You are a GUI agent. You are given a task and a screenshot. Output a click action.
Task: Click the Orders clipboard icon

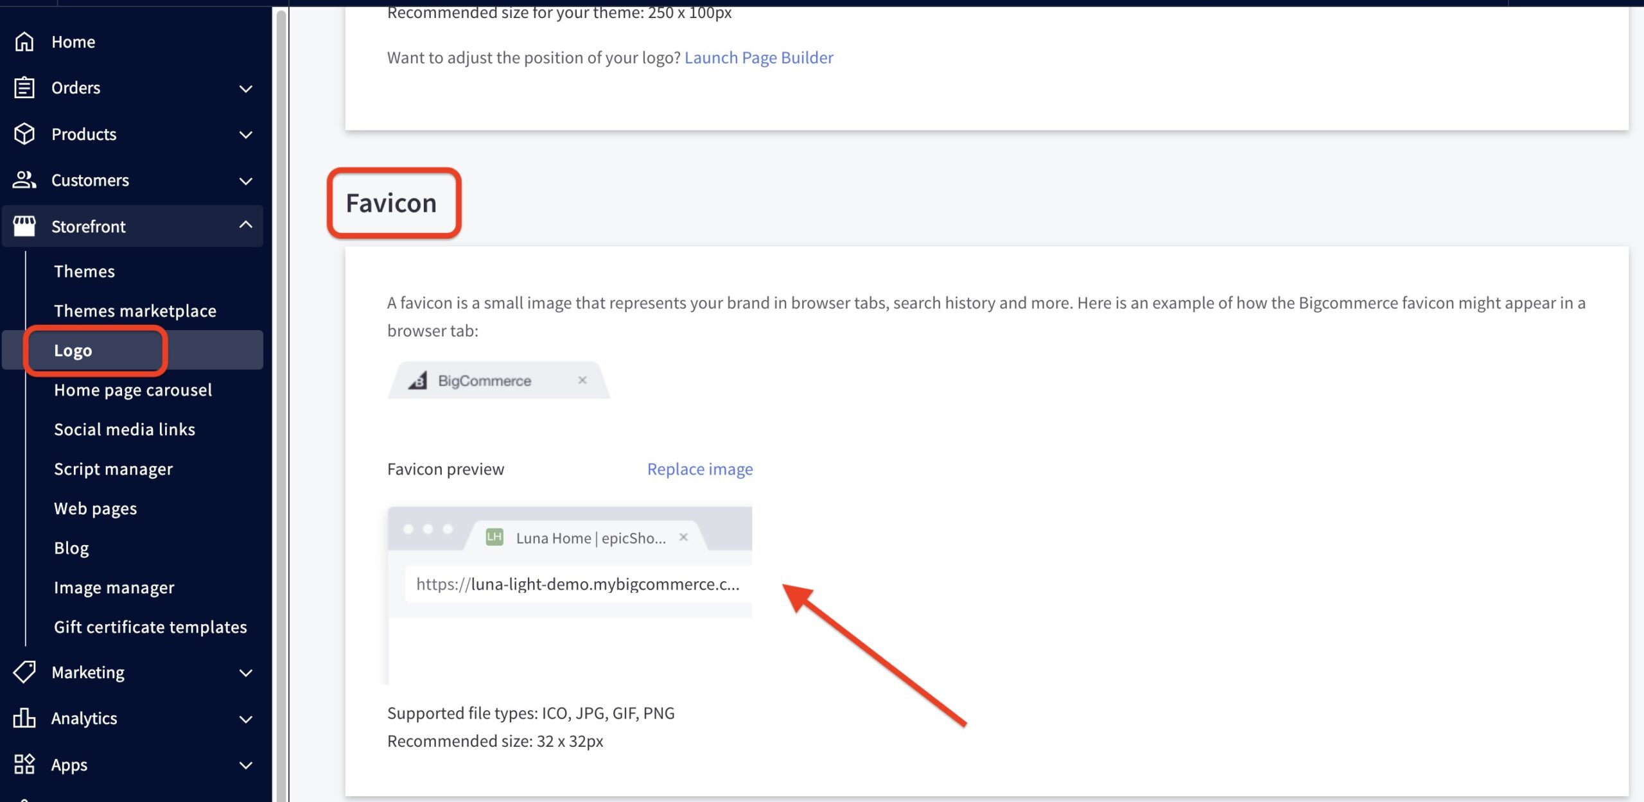[24, 88]
